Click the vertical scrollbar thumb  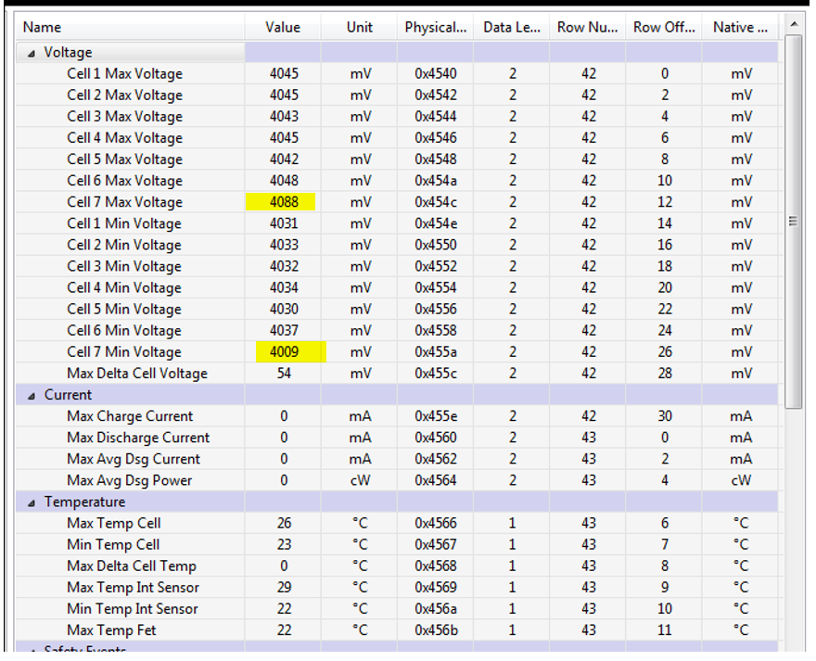794,222
